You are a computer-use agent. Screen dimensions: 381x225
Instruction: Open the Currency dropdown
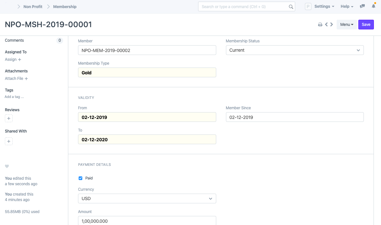[147, 198]
